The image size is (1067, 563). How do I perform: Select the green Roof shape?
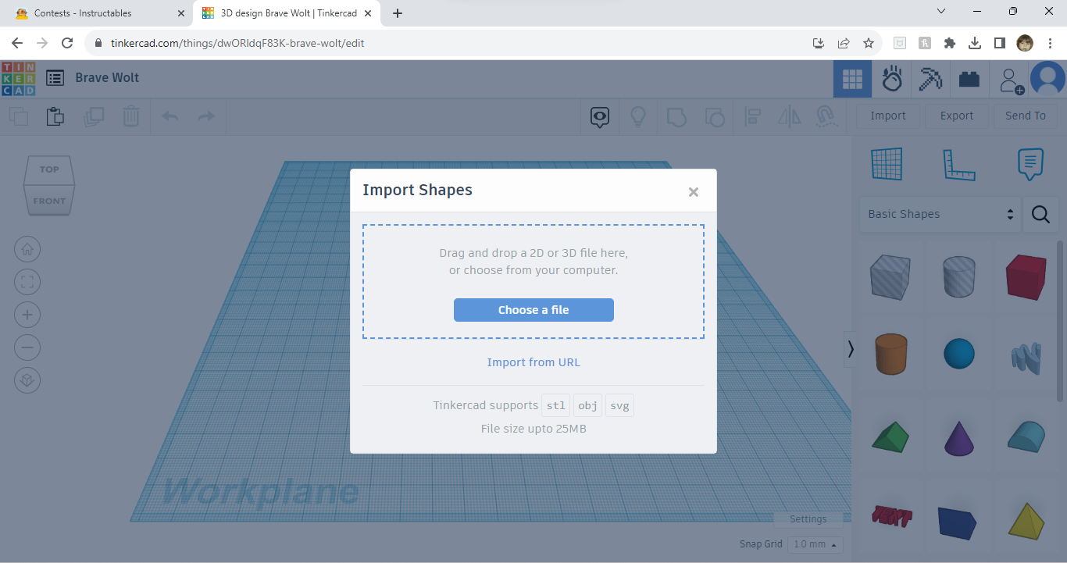pos(890,437)
